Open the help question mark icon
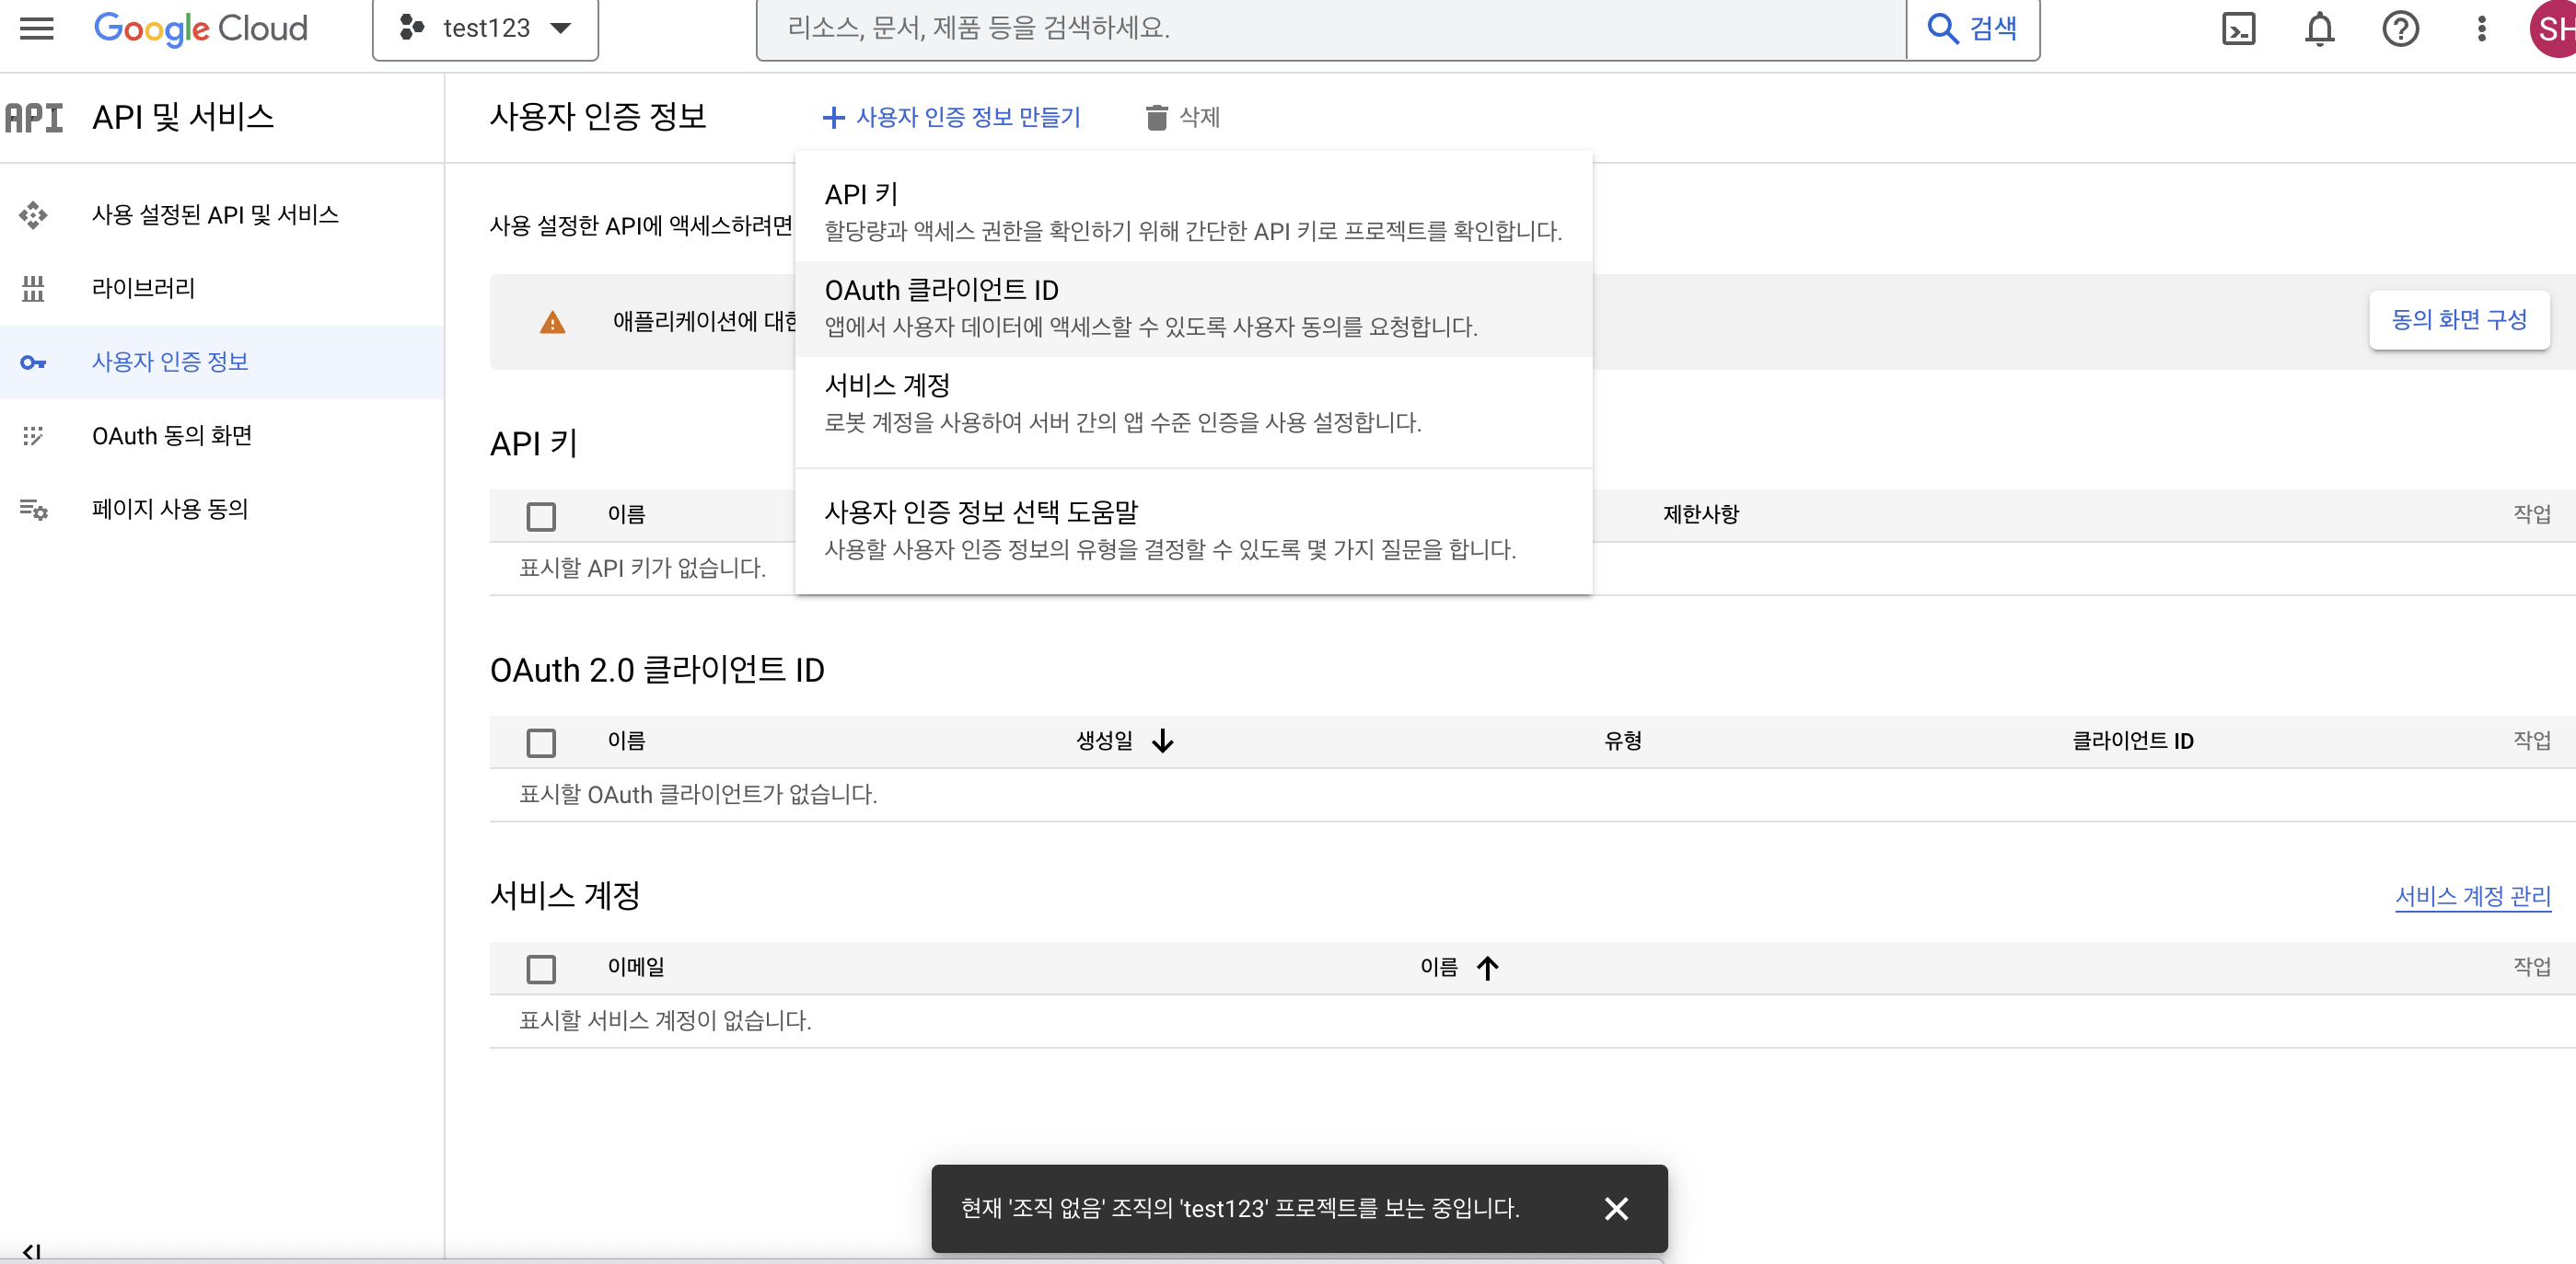This screenshot has width=2576, height=1264. (2400, 28)
